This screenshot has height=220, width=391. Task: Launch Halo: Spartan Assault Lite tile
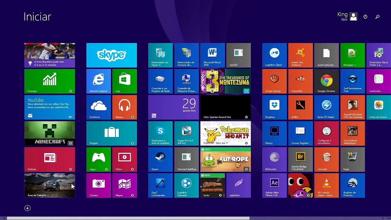pos(225,107)
